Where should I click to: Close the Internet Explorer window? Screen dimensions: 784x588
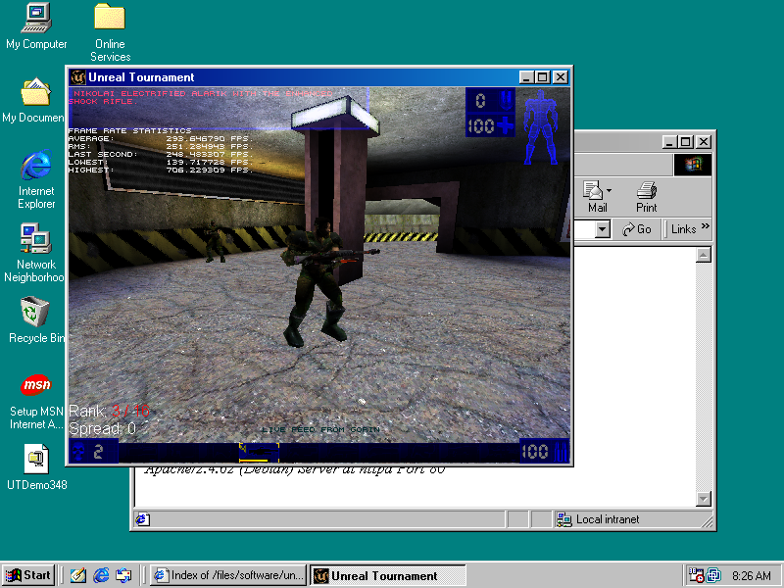click(704, 142)
